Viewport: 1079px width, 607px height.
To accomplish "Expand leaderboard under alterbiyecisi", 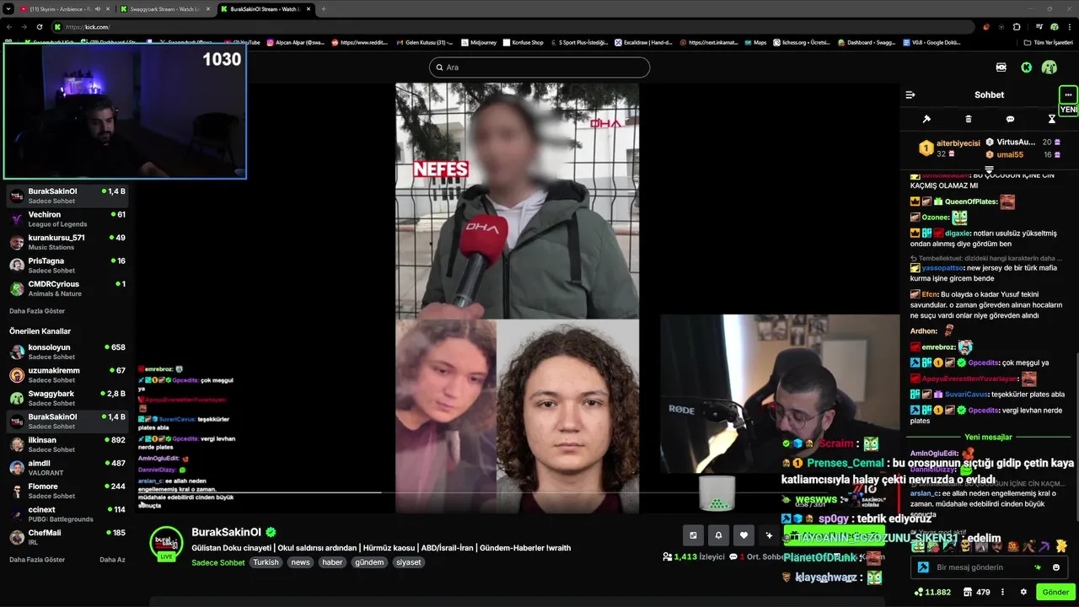I will (x=990, y=169).
